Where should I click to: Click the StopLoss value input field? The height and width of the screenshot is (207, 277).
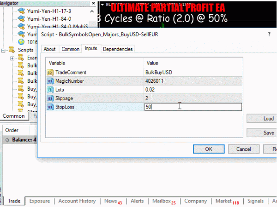point(193,107)
